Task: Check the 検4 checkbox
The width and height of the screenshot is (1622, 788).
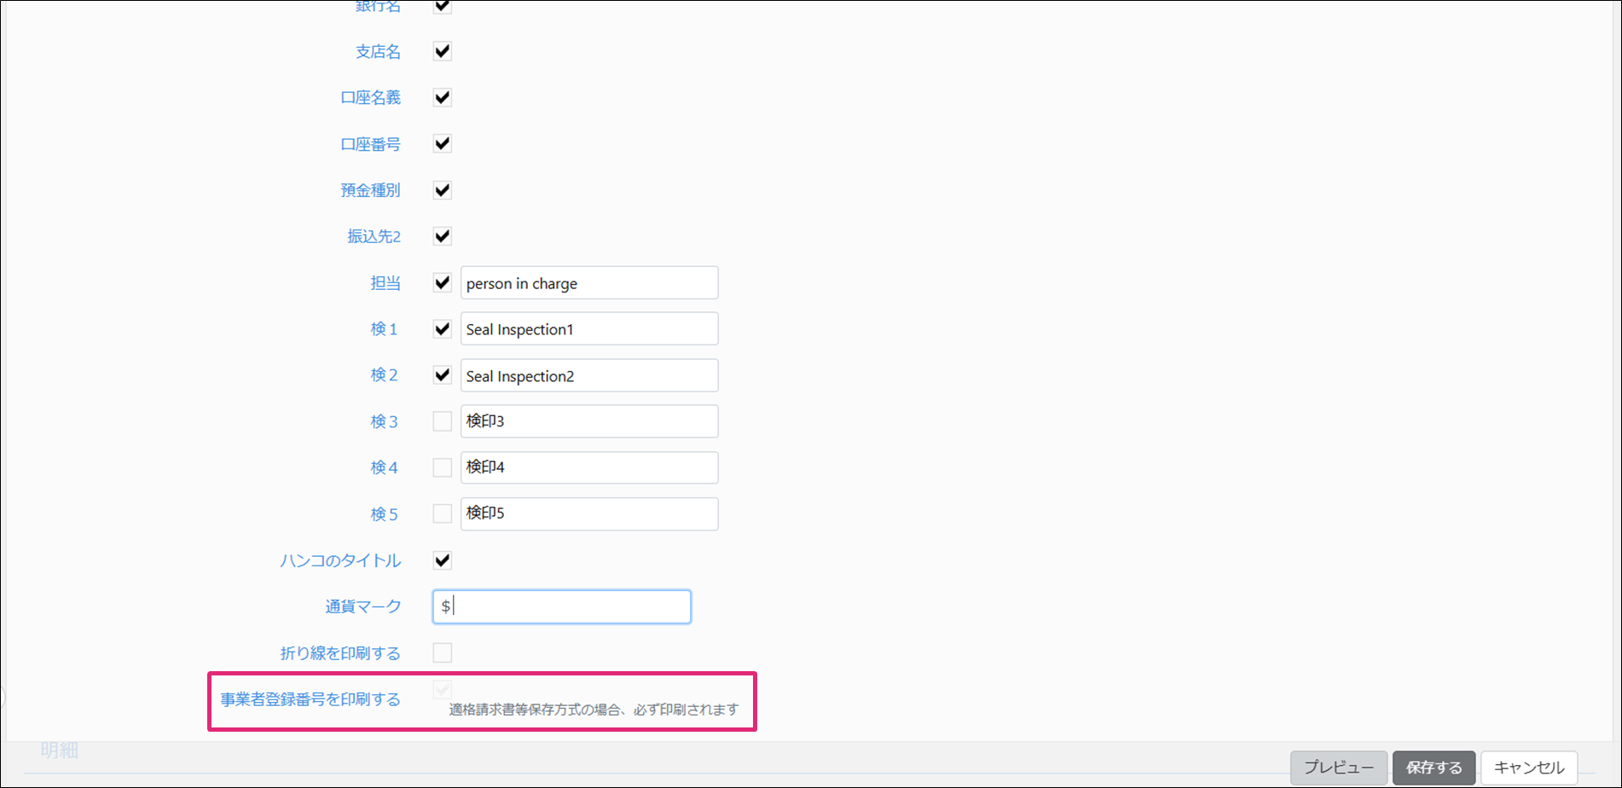Action: (x=442, y=467)
